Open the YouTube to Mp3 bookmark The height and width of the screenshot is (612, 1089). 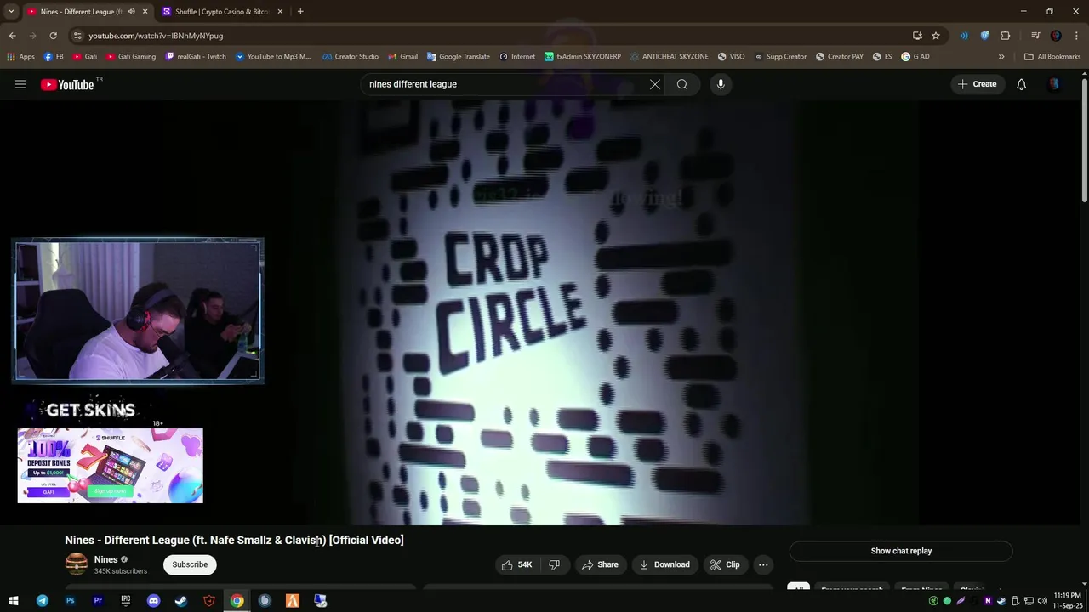pos(273,57)
